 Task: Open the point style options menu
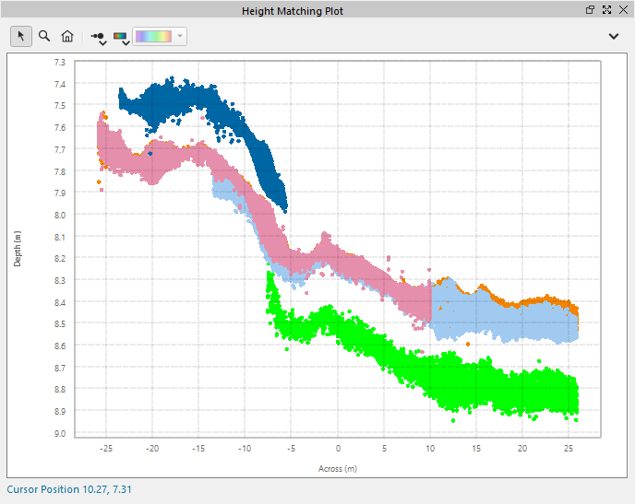(x=98, y=37)
